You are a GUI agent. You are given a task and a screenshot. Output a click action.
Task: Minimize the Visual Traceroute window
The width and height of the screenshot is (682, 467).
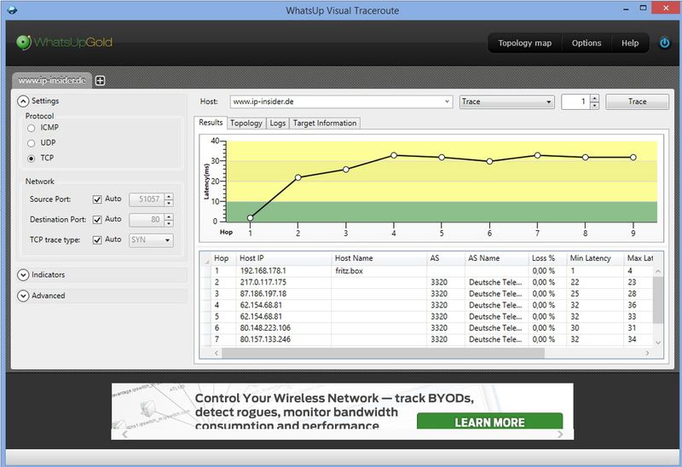[x=626, y=9]
